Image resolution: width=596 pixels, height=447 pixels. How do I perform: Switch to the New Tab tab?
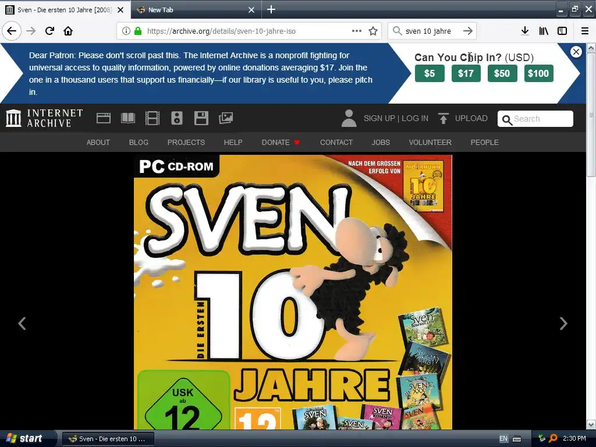click(196, 9)
